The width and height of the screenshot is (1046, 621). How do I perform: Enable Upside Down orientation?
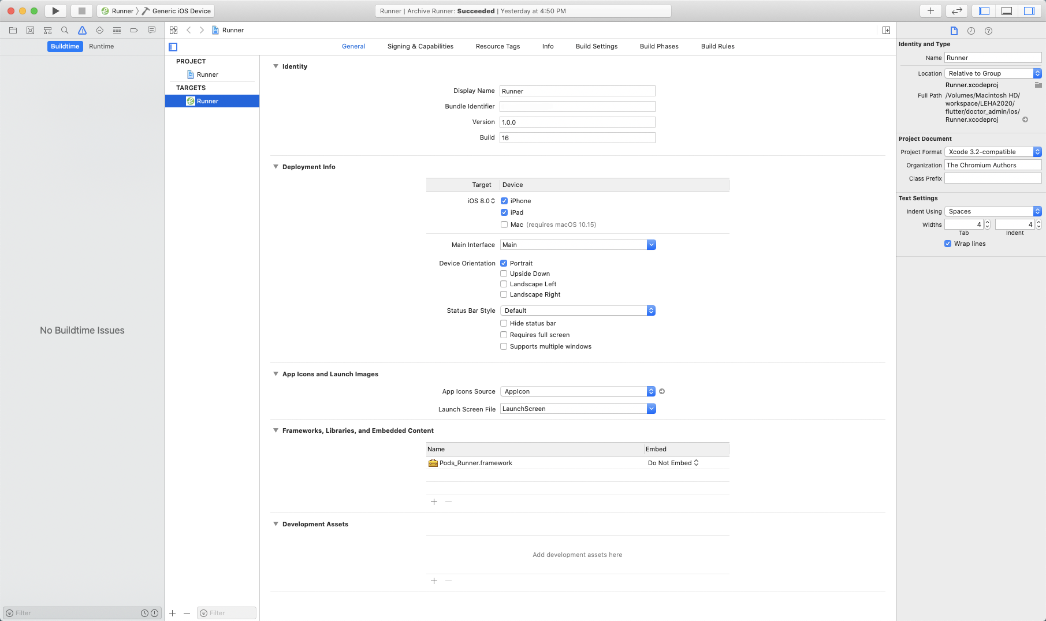(504, 274)
